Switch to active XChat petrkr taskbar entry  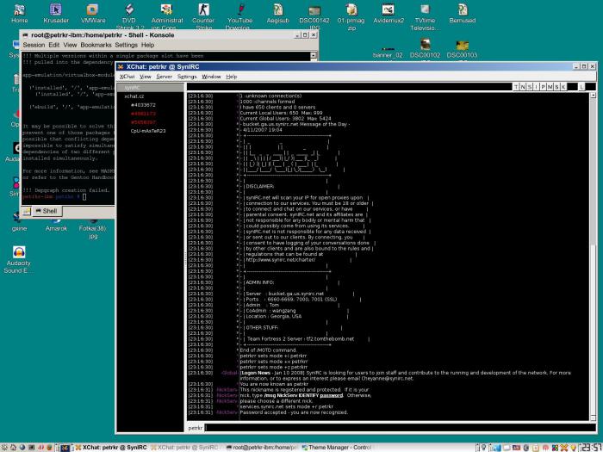click(111, 448)
